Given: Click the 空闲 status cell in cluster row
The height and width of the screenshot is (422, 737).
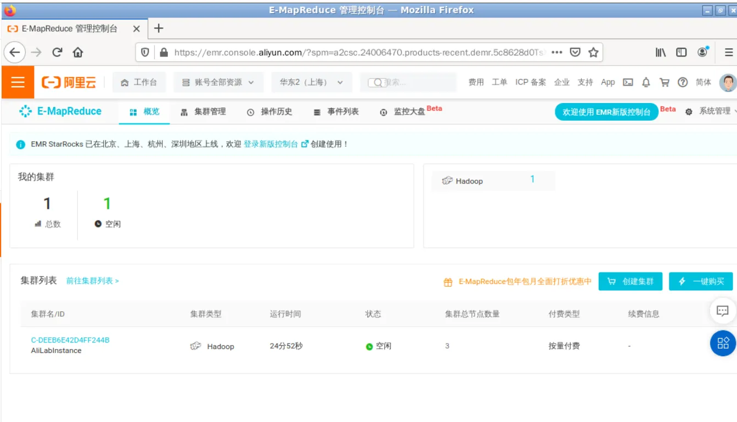Looking at the screenshot, I should click(379, 346).
